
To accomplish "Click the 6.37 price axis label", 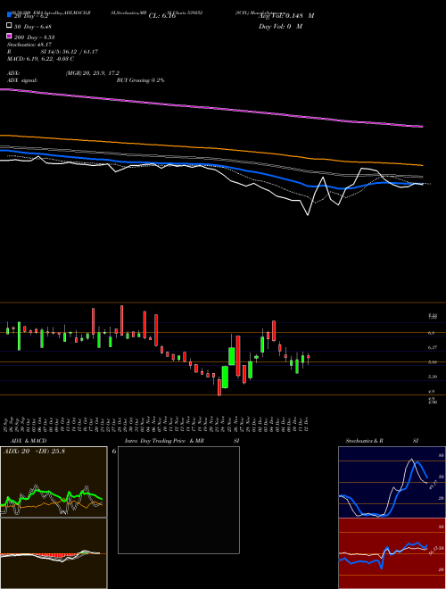I will (x=432, y=347).
